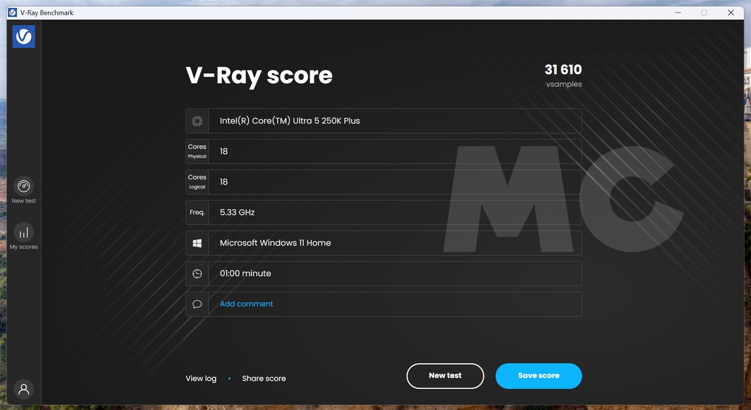The width and height of the screenshot is (751, 410).
Task: Open the Add comment field
Action: [x=245, y=303]
